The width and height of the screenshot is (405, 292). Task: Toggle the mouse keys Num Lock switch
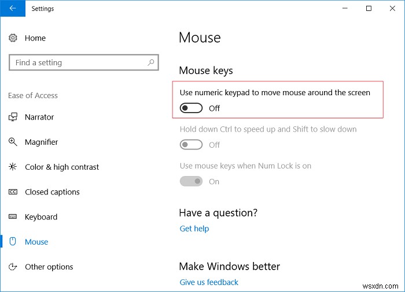pyautogui.click(x=192, y=181)
